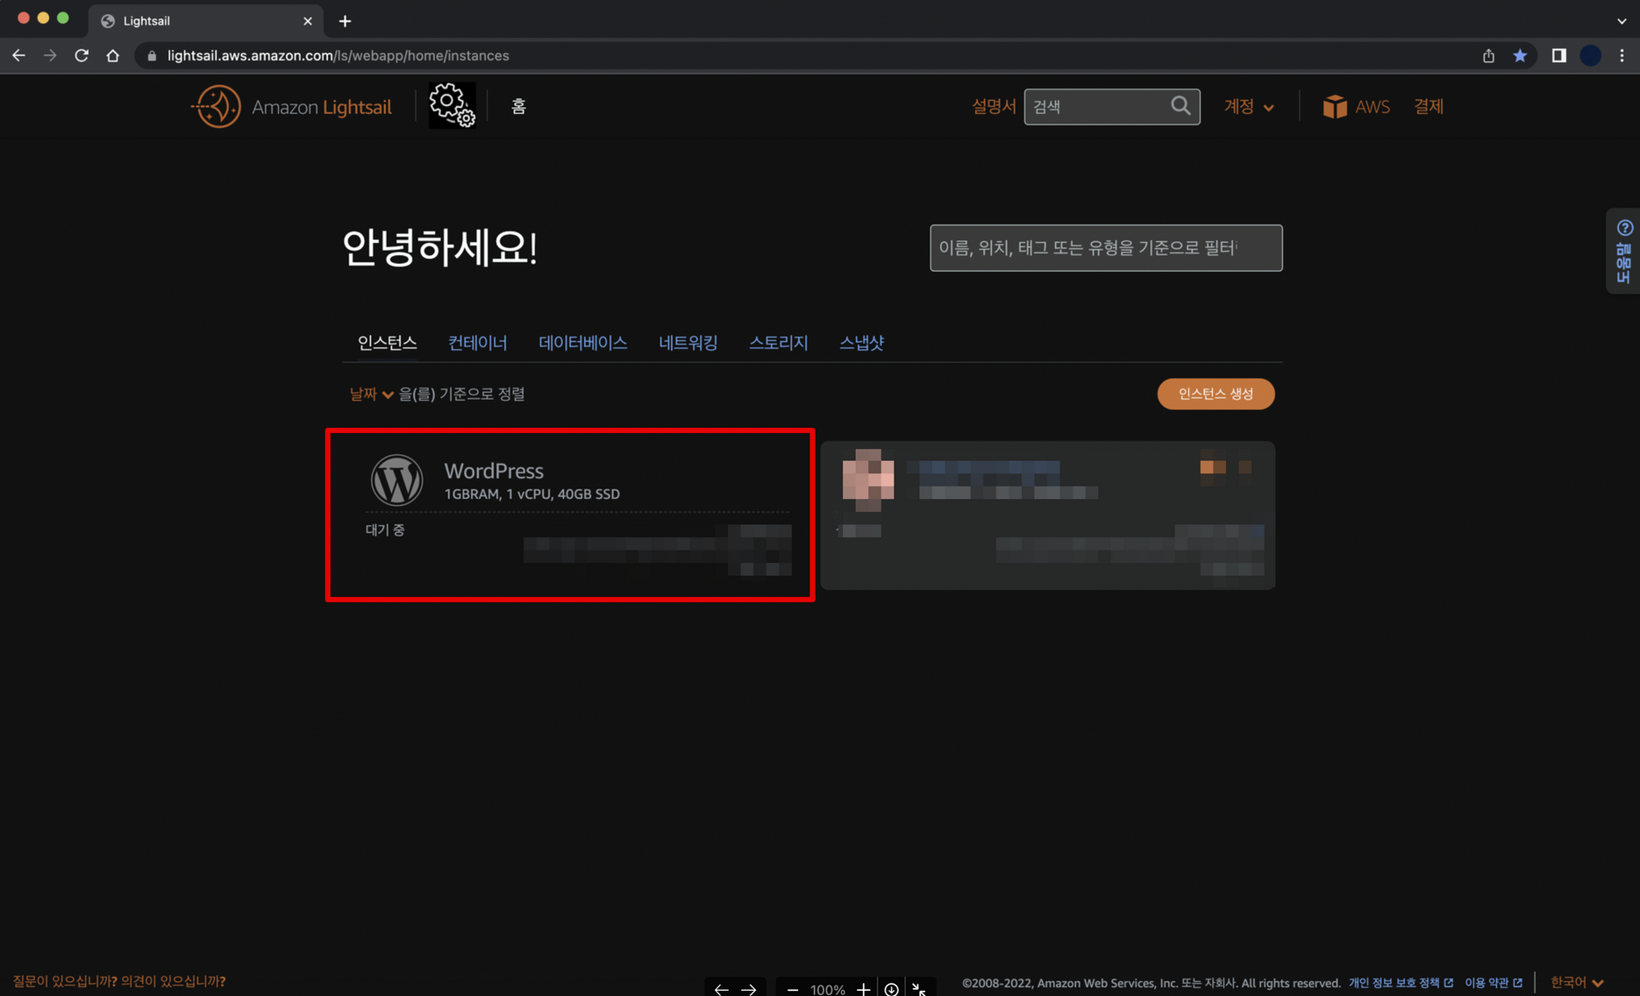Viewport: 1640px width, 996px height.
Task: Switch to the 스냅샷 tab
Action: 861,343
